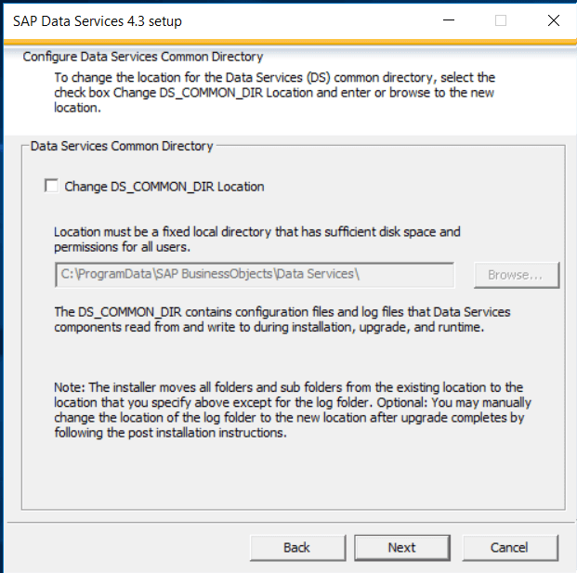Close the SAP Data Services setup window
The image size is (577, 573).
(554, 20)
